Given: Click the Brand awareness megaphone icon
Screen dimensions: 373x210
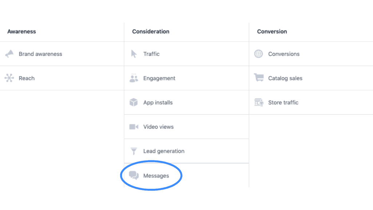Looking at the screenshot, I should 9,54.
